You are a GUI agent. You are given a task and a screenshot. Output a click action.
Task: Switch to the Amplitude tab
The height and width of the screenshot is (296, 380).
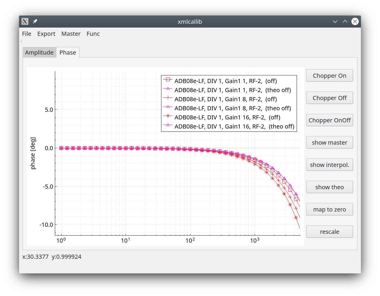(39, 53)
